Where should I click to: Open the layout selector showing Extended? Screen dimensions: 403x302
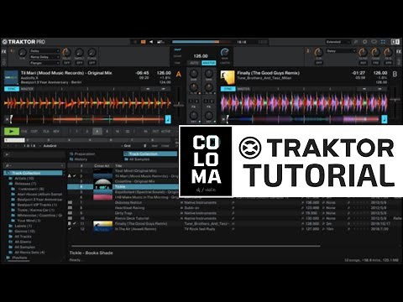coord(338,42)
